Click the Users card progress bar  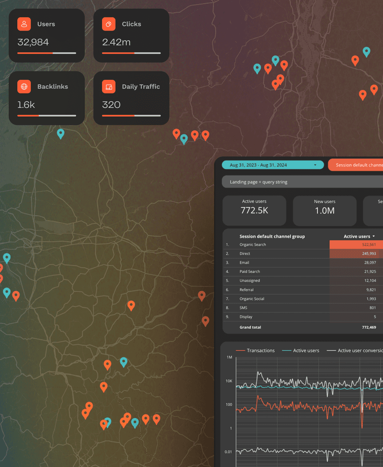(x=47, y=53)
